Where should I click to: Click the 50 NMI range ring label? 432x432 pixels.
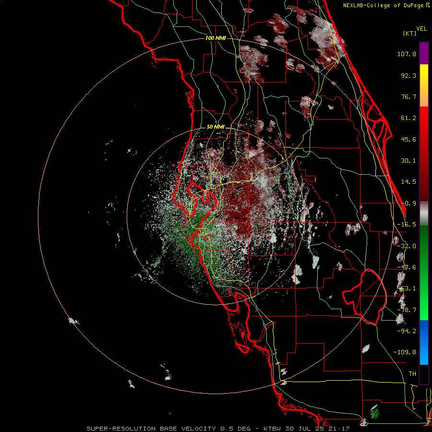coord(216,127)
